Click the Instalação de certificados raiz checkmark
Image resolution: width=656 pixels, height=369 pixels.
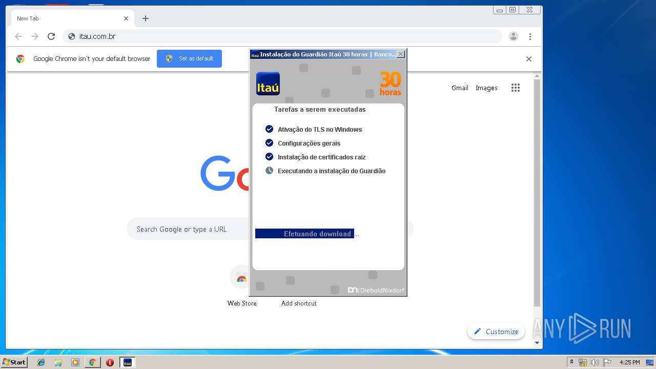coord(269,157)
